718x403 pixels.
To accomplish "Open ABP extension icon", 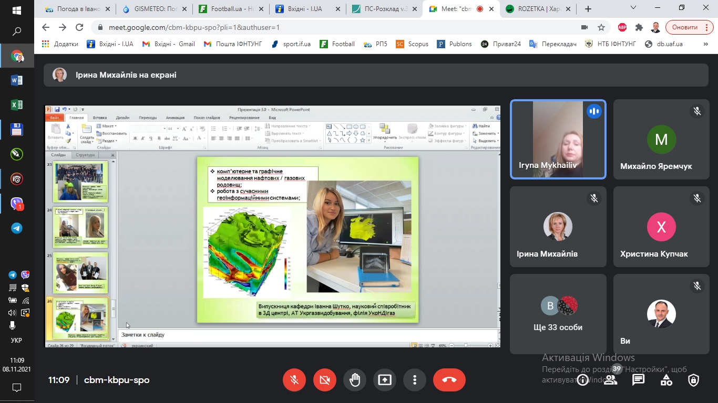I will point(622,27).
